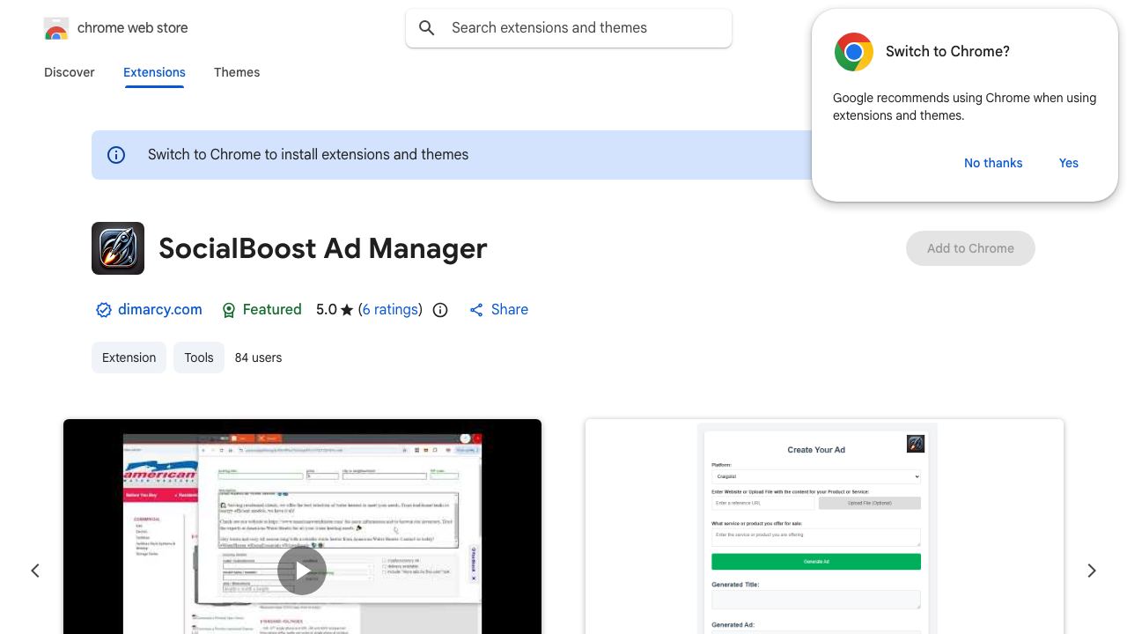Click the star icon next to 5.0
1127x634 pixels.
[x=347, y=310]
